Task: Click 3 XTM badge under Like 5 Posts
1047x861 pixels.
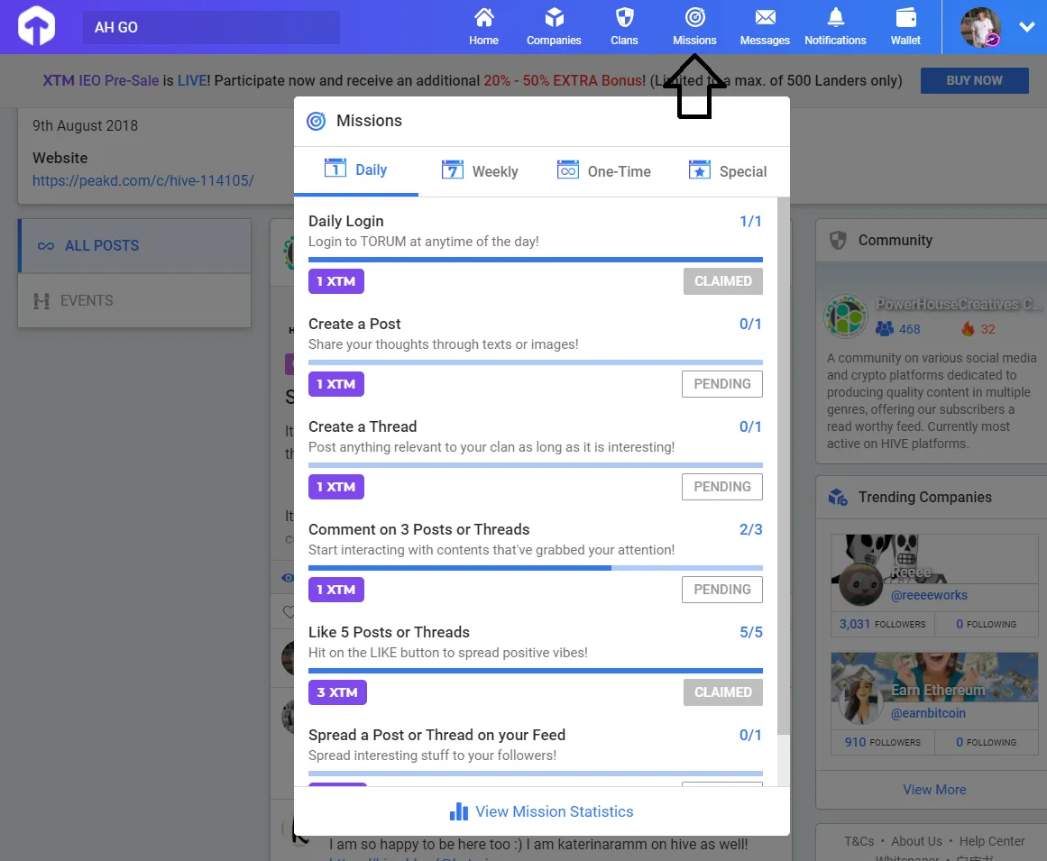Action: pos(337,692)
